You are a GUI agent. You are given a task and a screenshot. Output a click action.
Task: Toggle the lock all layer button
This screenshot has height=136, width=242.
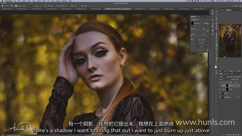click(231, 82)
